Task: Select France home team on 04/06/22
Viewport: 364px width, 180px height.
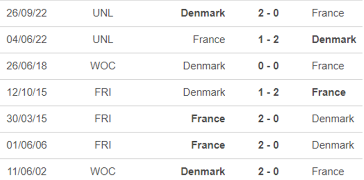Action: pyautogui.click(x=209, y=40)
